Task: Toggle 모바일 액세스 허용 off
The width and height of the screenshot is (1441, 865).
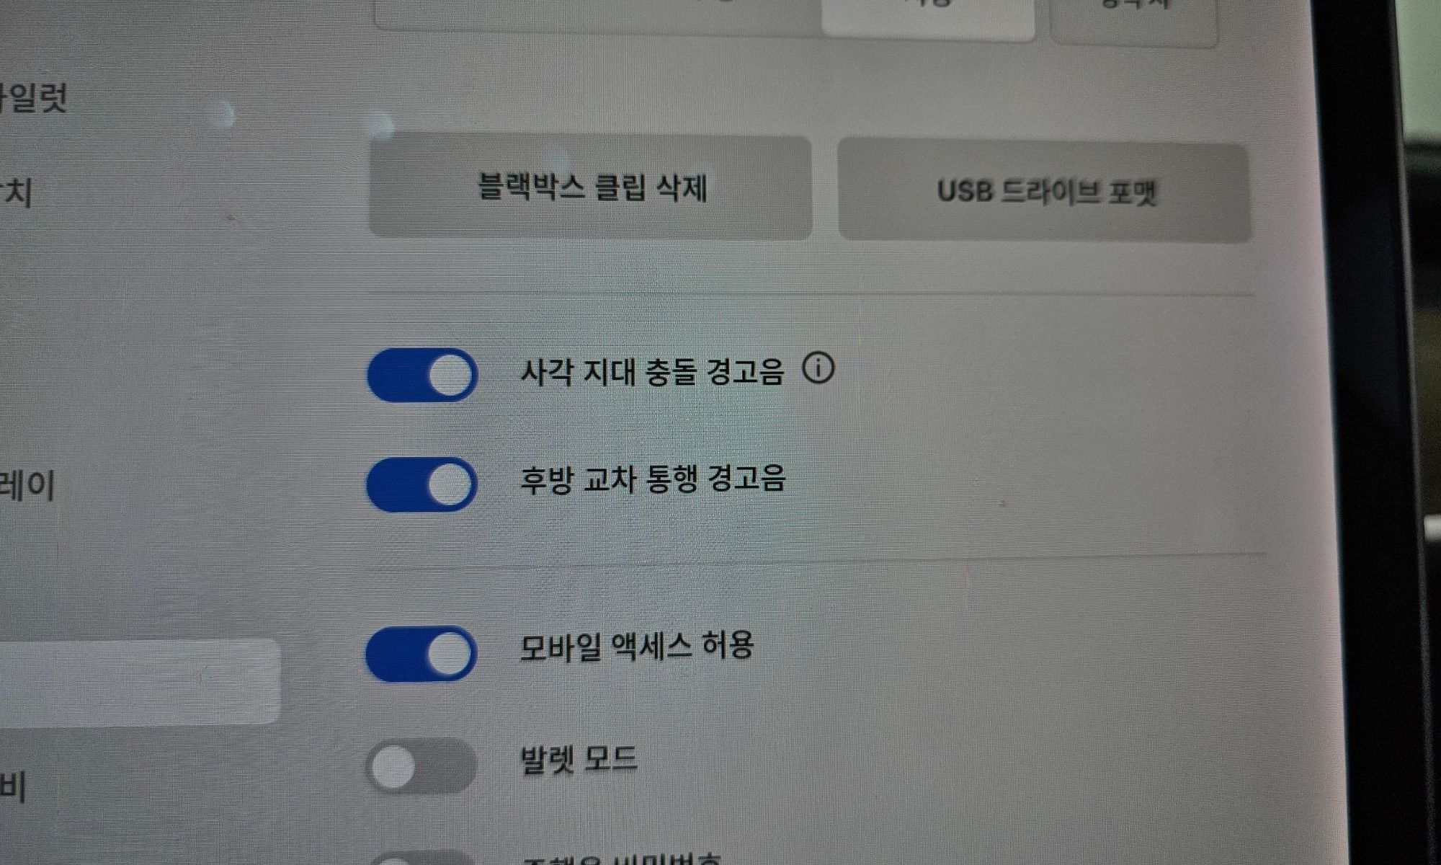Action: click(421, 654)
